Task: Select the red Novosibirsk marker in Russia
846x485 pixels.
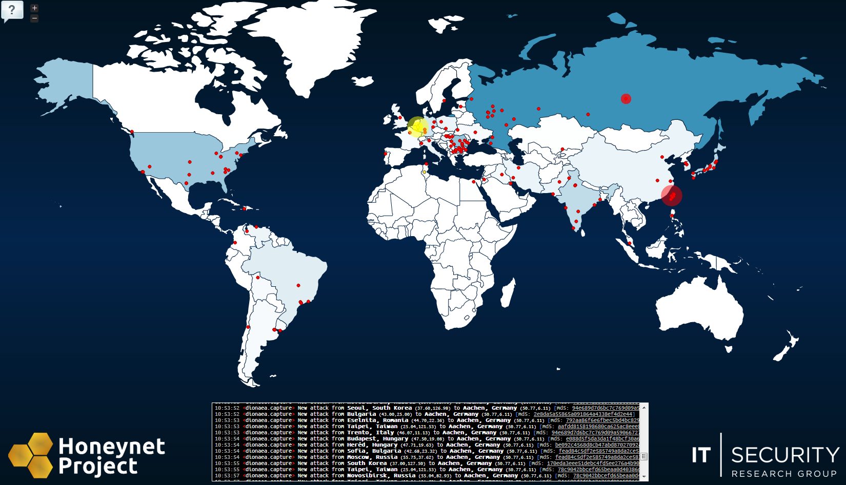Action: (x=626, y=99)
